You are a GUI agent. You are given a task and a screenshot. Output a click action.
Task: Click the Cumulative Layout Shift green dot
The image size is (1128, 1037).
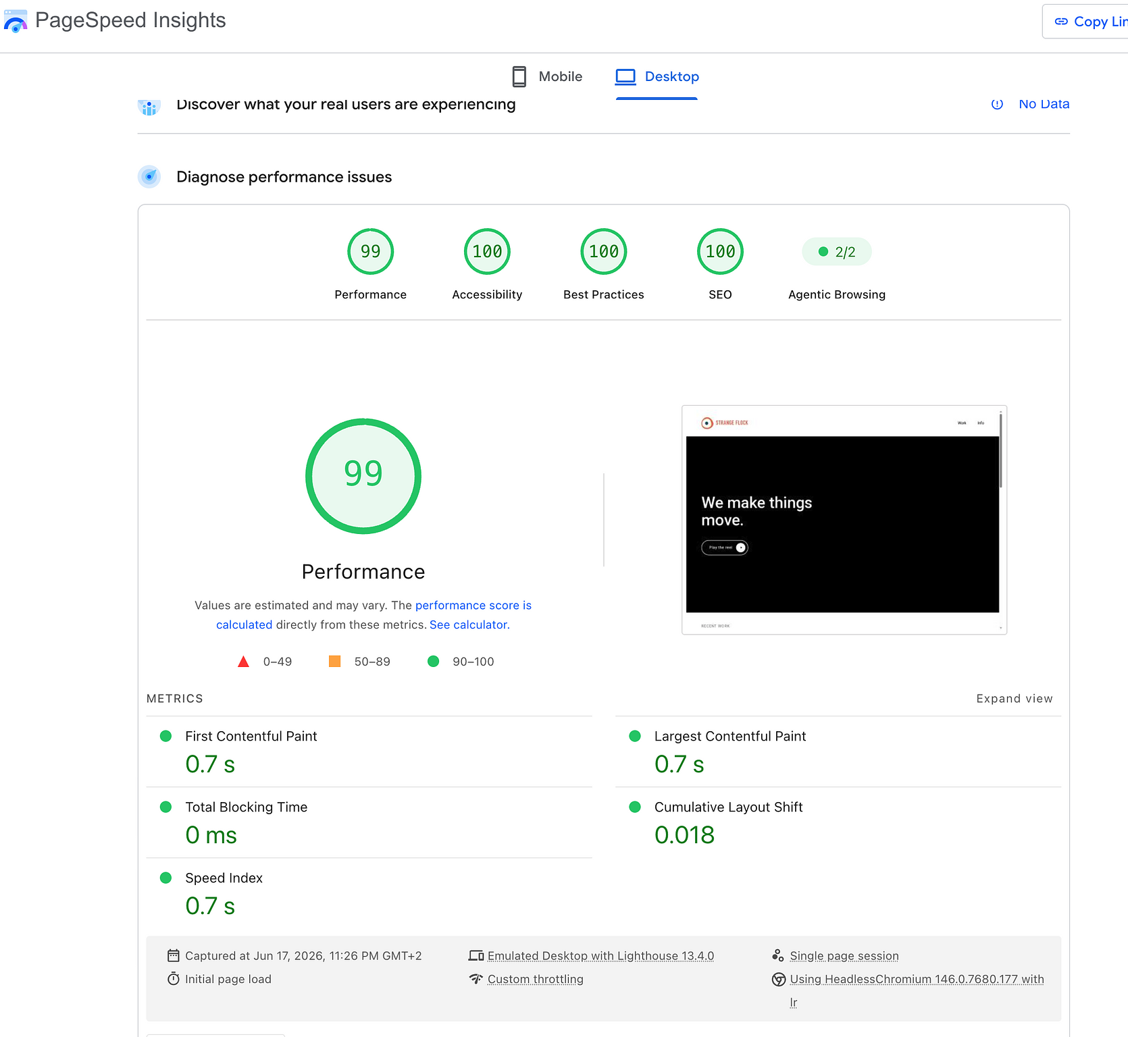(634, 807)
